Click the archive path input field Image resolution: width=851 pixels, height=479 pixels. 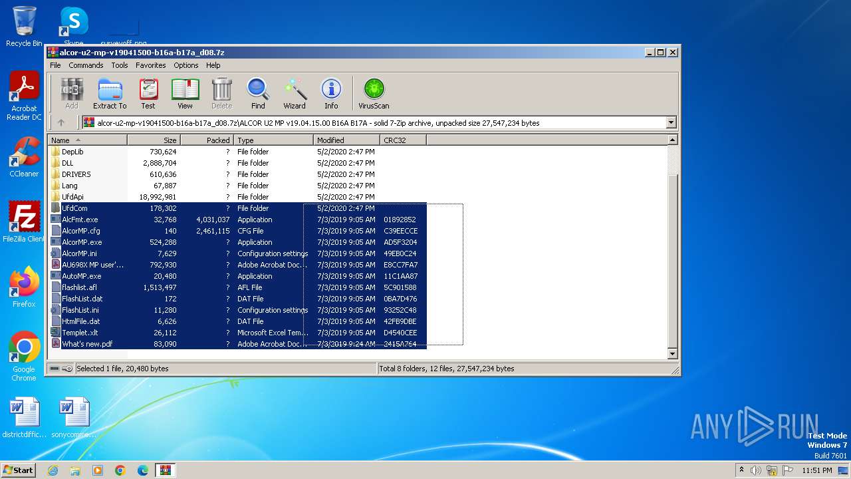374,122
